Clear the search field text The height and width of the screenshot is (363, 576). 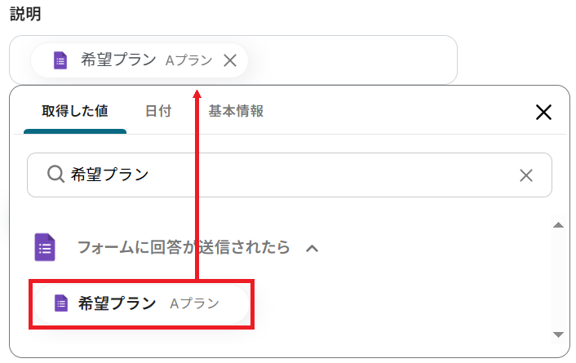pos(526,175)
